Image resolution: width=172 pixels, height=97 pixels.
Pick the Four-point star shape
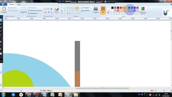pos(65,13)
